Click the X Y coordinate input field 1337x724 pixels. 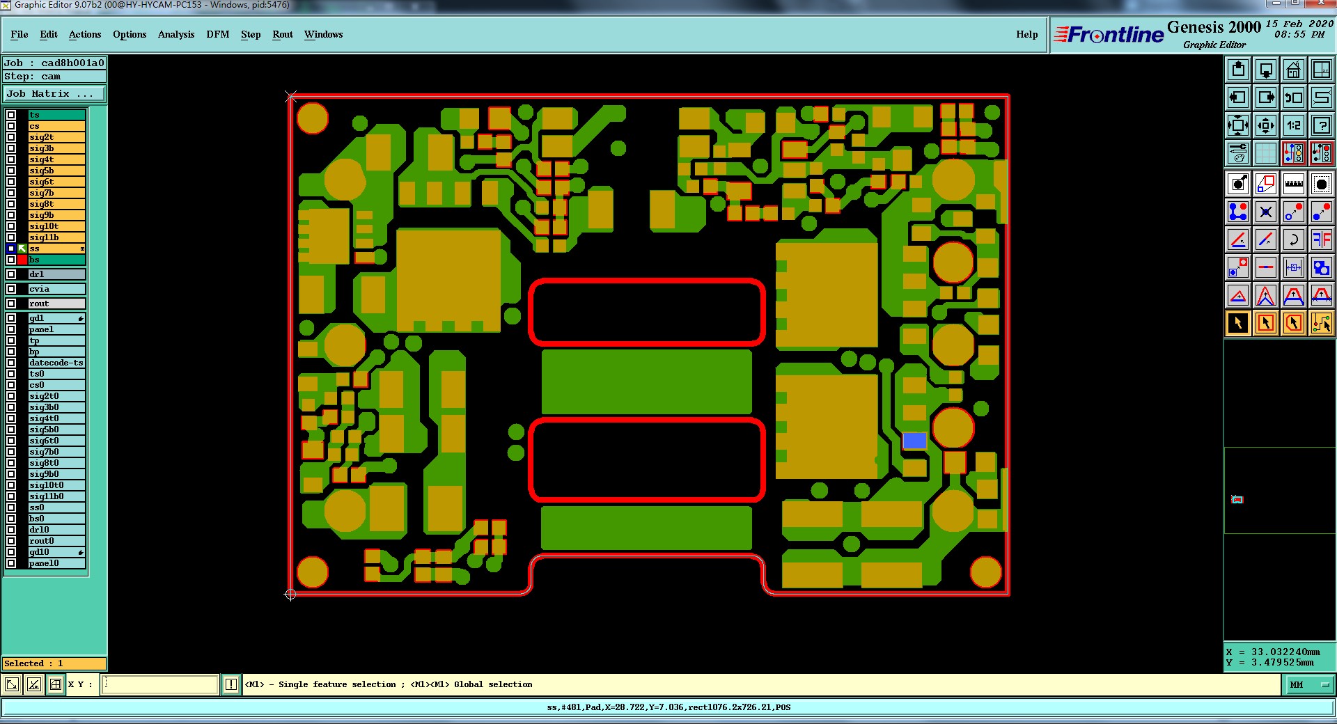[160, 684]
